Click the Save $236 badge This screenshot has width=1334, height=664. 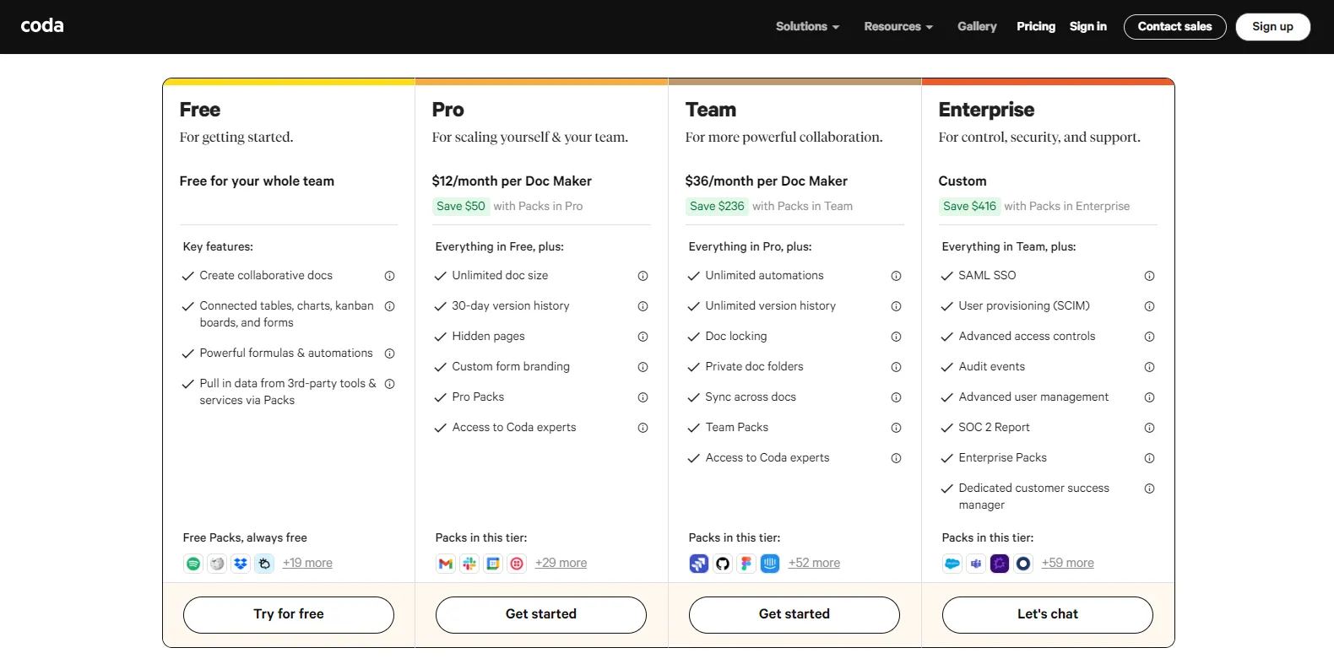click(x=717, y=207)
